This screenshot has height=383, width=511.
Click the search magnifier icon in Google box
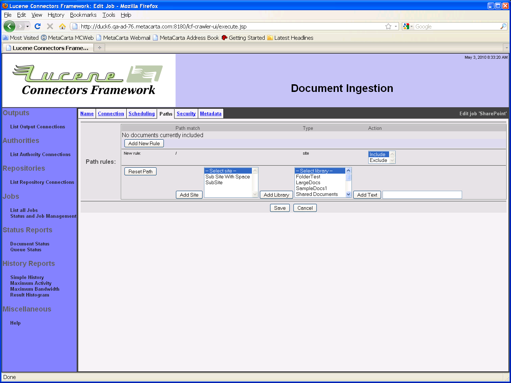[x=503, y=26]
